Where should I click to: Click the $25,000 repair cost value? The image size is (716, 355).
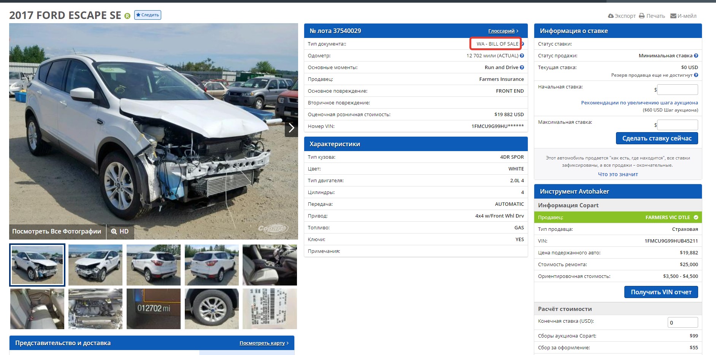[689, 264]
